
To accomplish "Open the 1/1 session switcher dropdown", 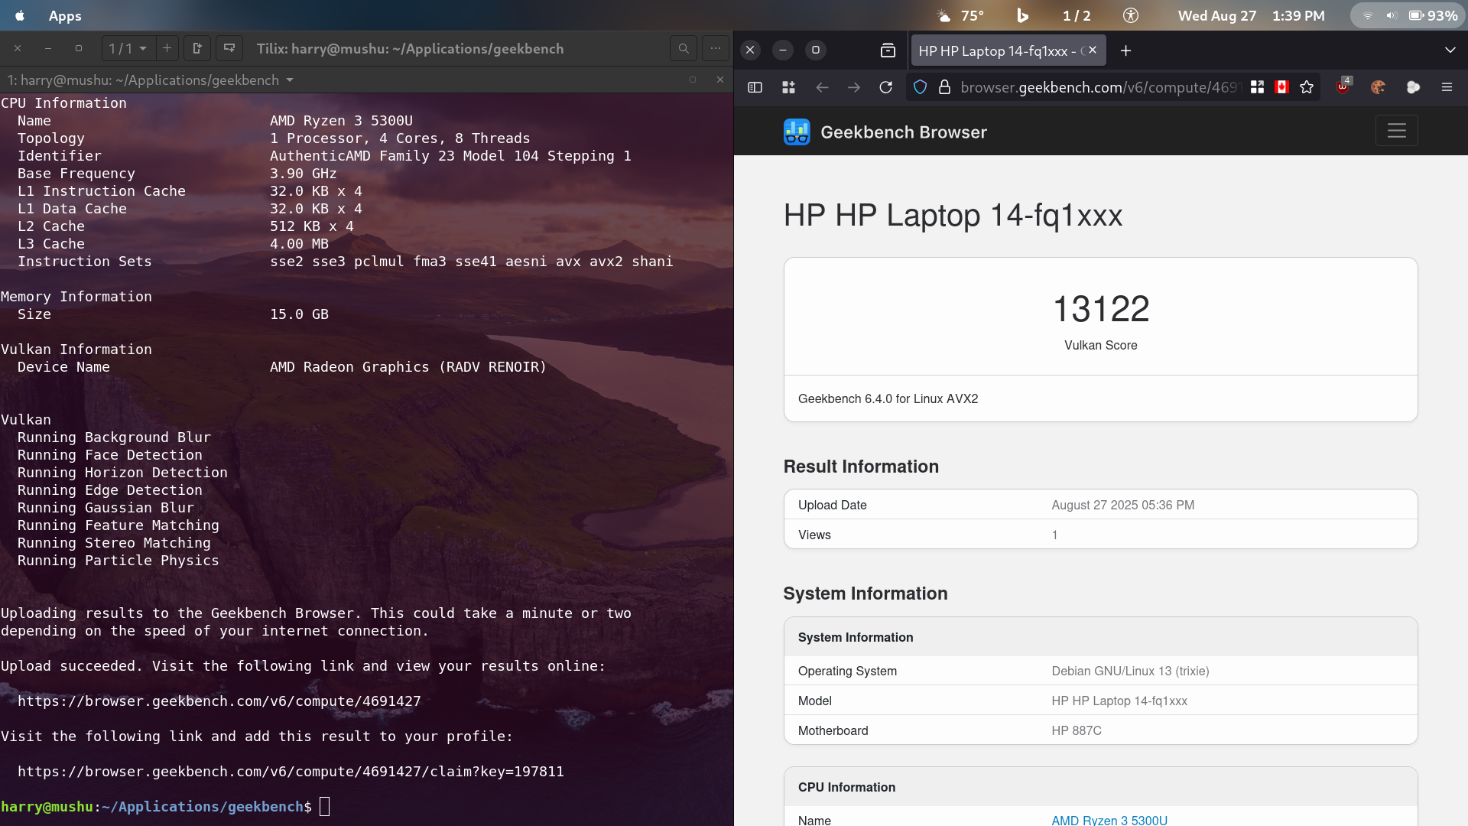I will [127, 49].
